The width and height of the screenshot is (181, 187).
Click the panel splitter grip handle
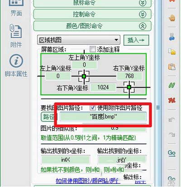[158, 108]
